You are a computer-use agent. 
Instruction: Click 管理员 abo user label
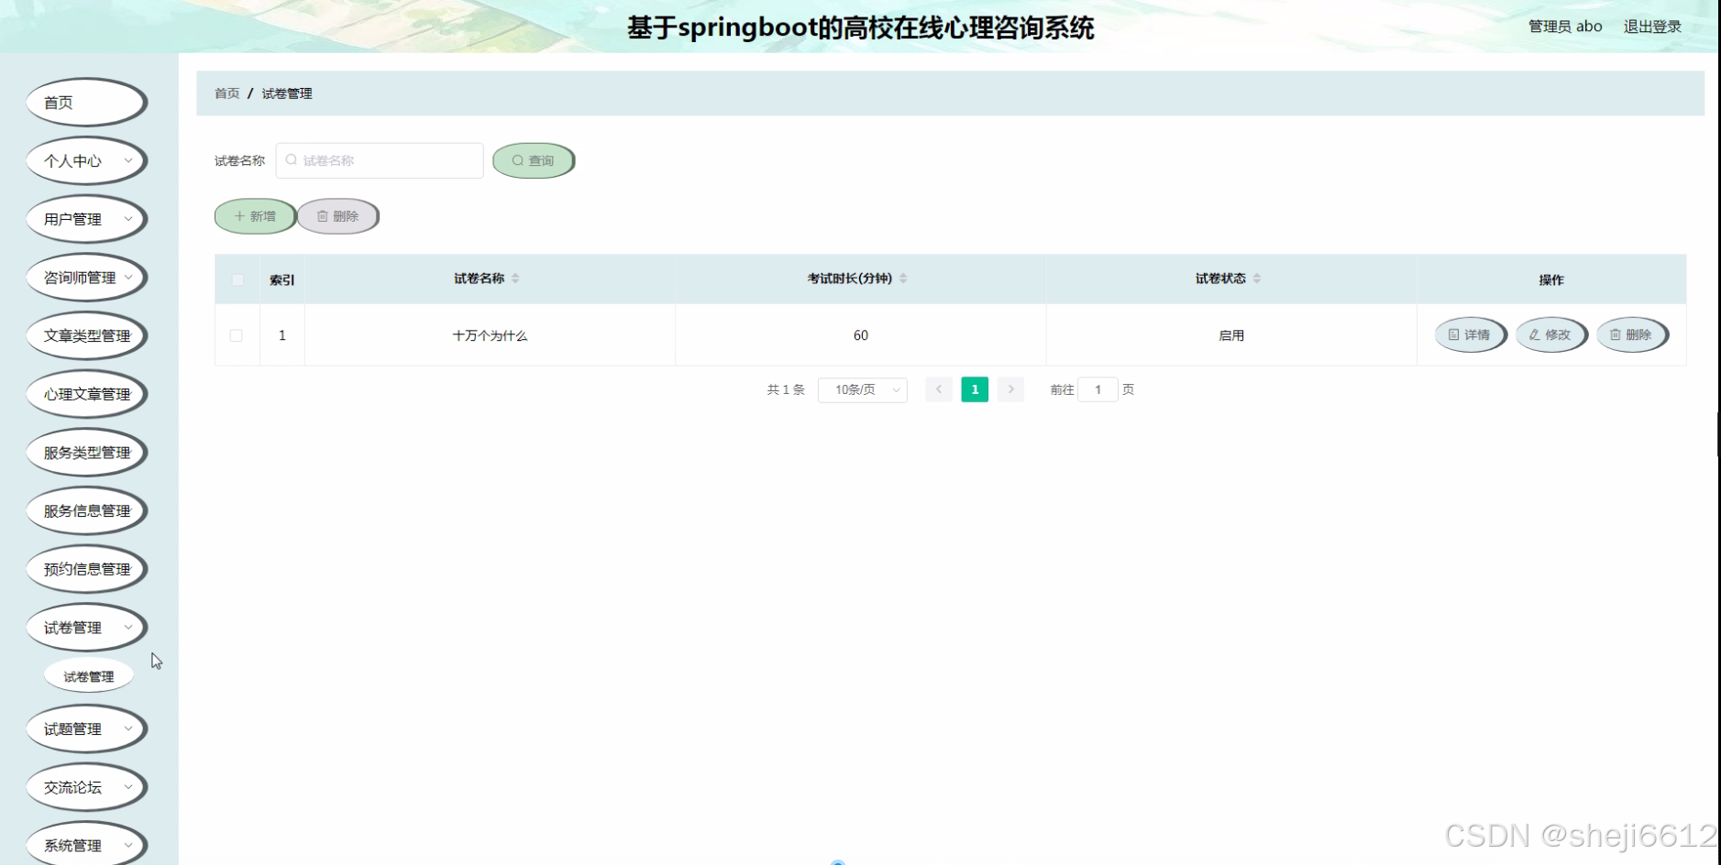pos(1565,27)
